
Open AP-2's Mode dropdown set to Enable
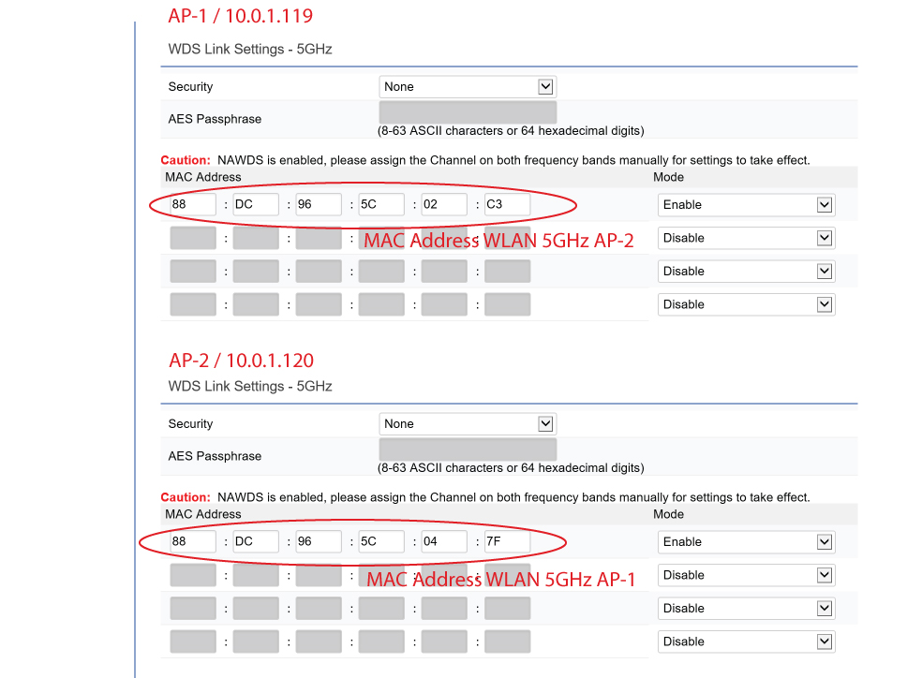pos(746,541)
